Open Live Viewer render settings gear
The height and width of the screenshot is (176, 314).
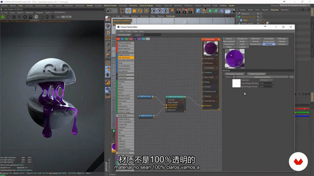25,17
